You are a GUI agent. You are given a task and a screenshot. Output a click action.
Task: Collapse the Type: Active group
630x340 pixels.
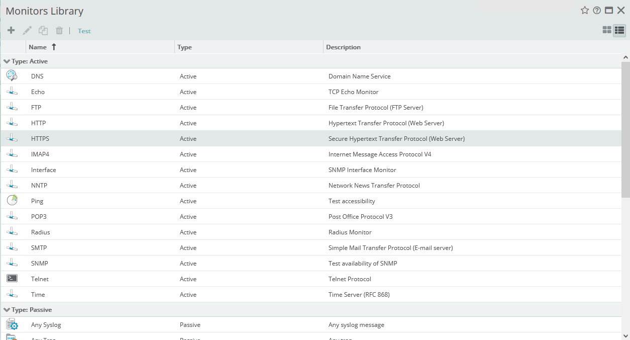click(6, 61)
